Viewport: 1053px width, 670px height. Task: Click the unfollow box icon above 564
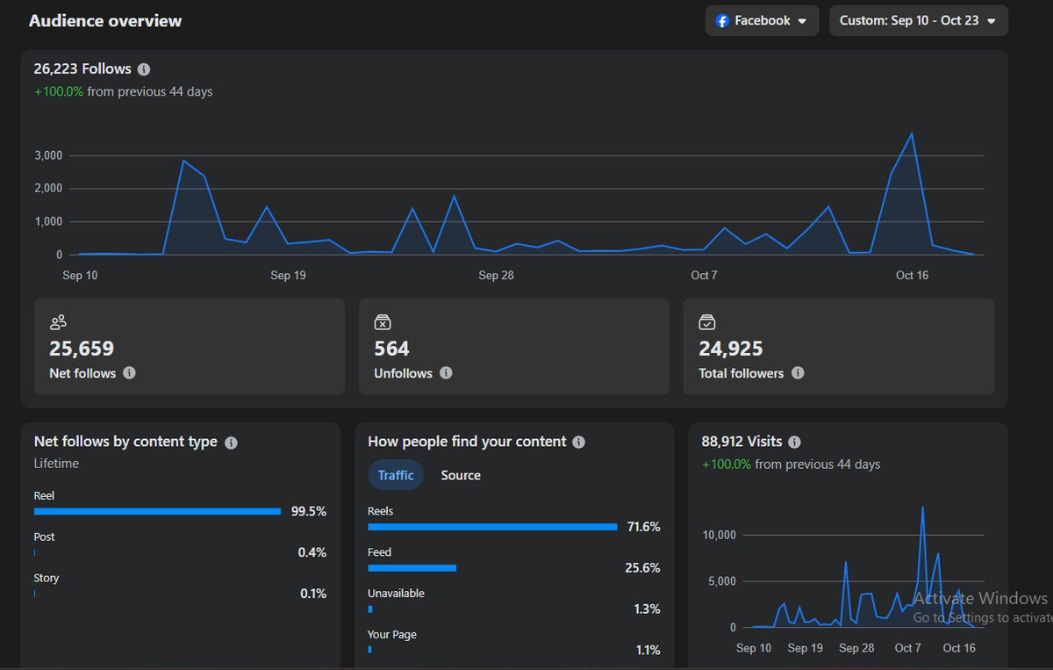382,322
